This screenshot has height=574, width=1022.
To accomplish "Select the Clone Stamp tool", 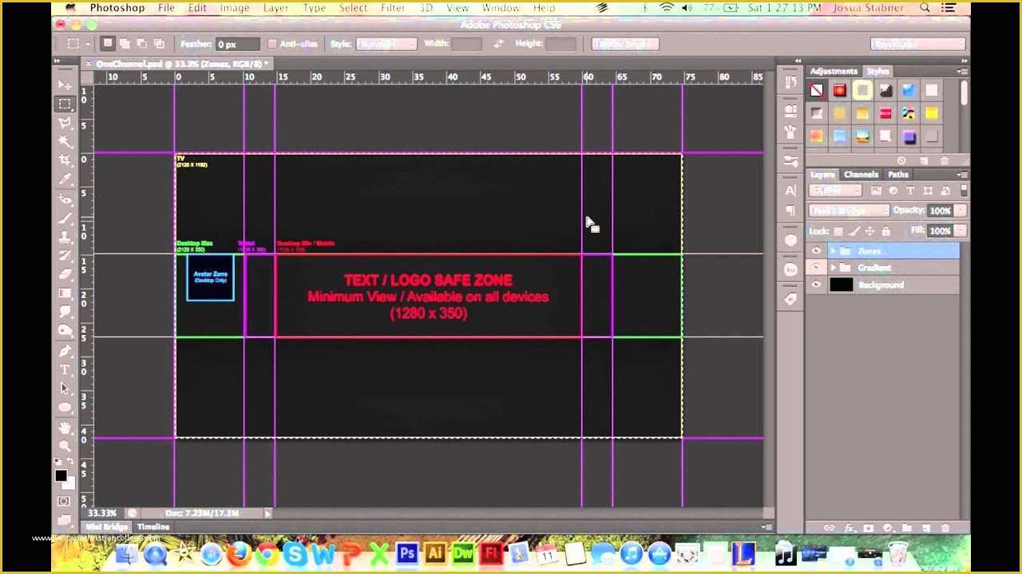I will (x=65, y=238).
